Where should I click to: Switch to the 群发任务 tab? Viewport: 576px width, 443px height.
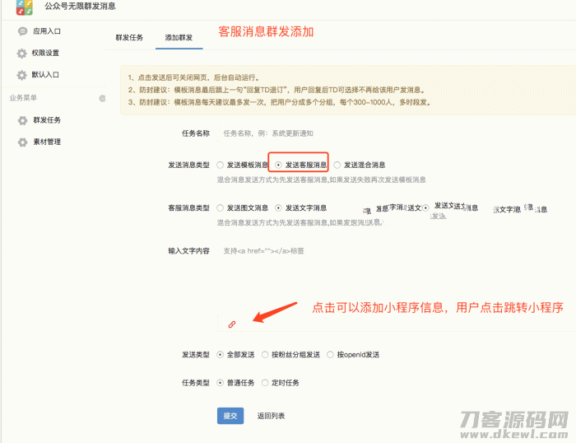click(x=129, y=38)
